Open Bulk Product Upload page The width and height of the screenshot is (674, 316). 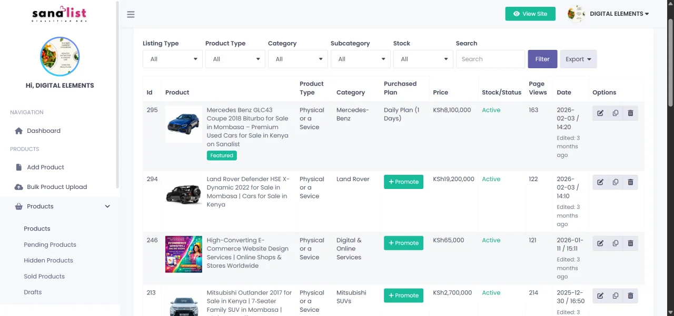point(57,187)
